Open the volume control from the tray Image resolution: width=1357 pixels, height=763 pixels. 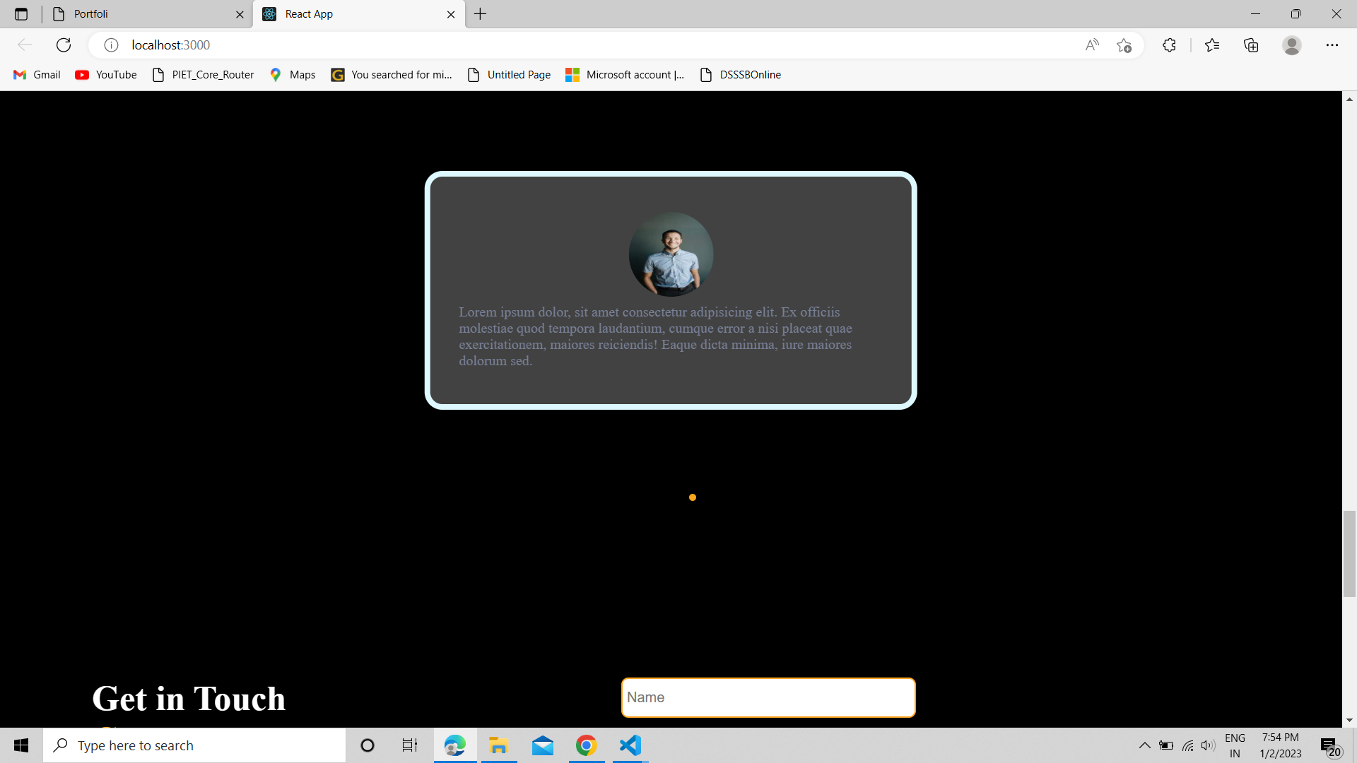coord(1206,745)
